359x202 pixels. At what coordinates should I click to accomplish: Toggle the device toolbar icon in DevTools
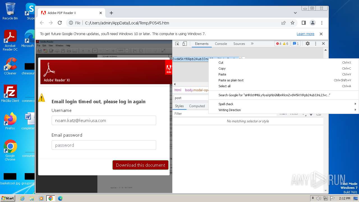point(185,43)
